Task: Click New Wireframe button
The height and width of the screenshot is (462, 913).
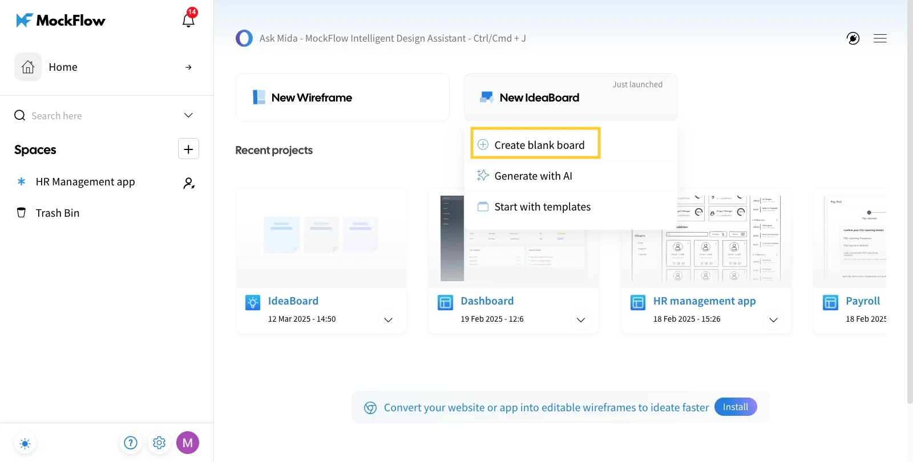Action: 342,97
